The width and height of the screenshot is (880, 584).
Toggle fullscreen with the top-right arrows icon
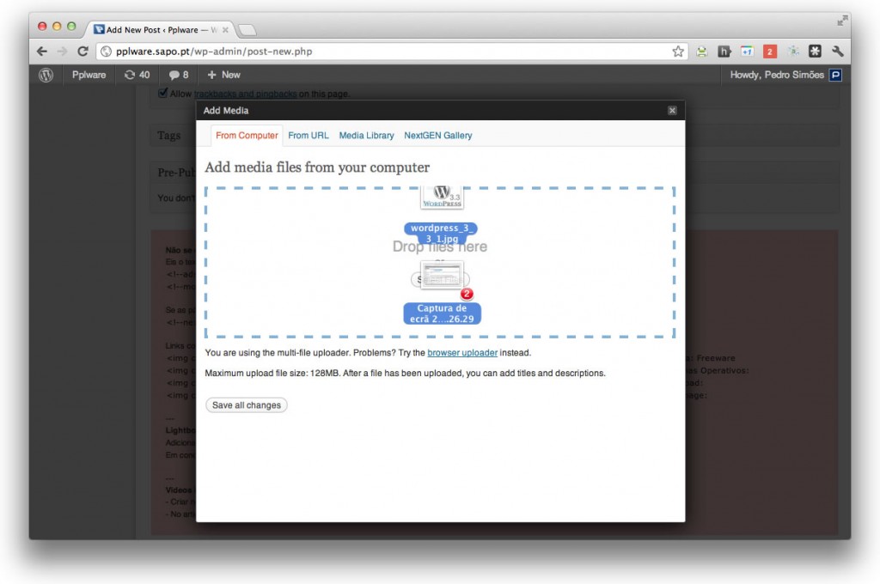pyautogui.click(x=842, y=21)
